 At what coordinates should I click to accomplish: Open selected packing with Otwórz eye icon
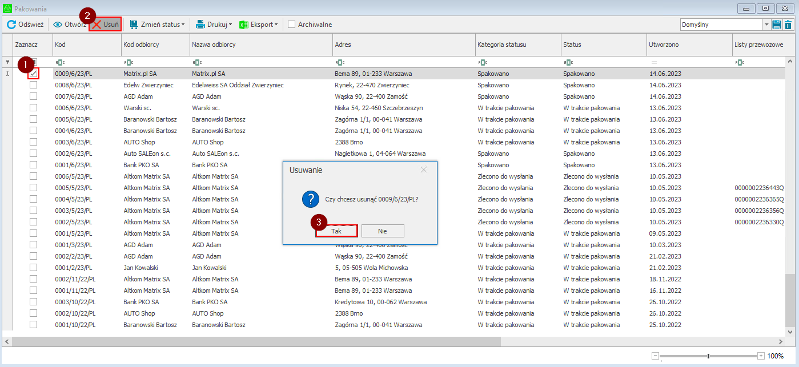coord(58,25)
